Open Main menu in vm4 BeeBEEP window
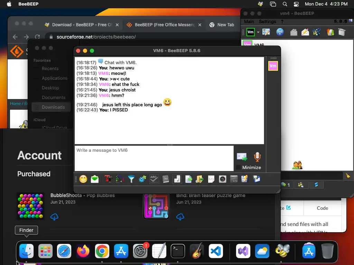 [x=249, y=22]
